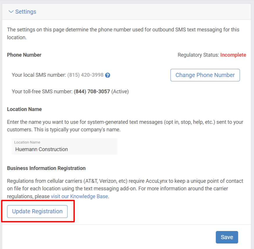The width and height of the screenshot is (254, 249).
Task: Click the cellular carriers regulations paragraph
Action: [125, 189]
